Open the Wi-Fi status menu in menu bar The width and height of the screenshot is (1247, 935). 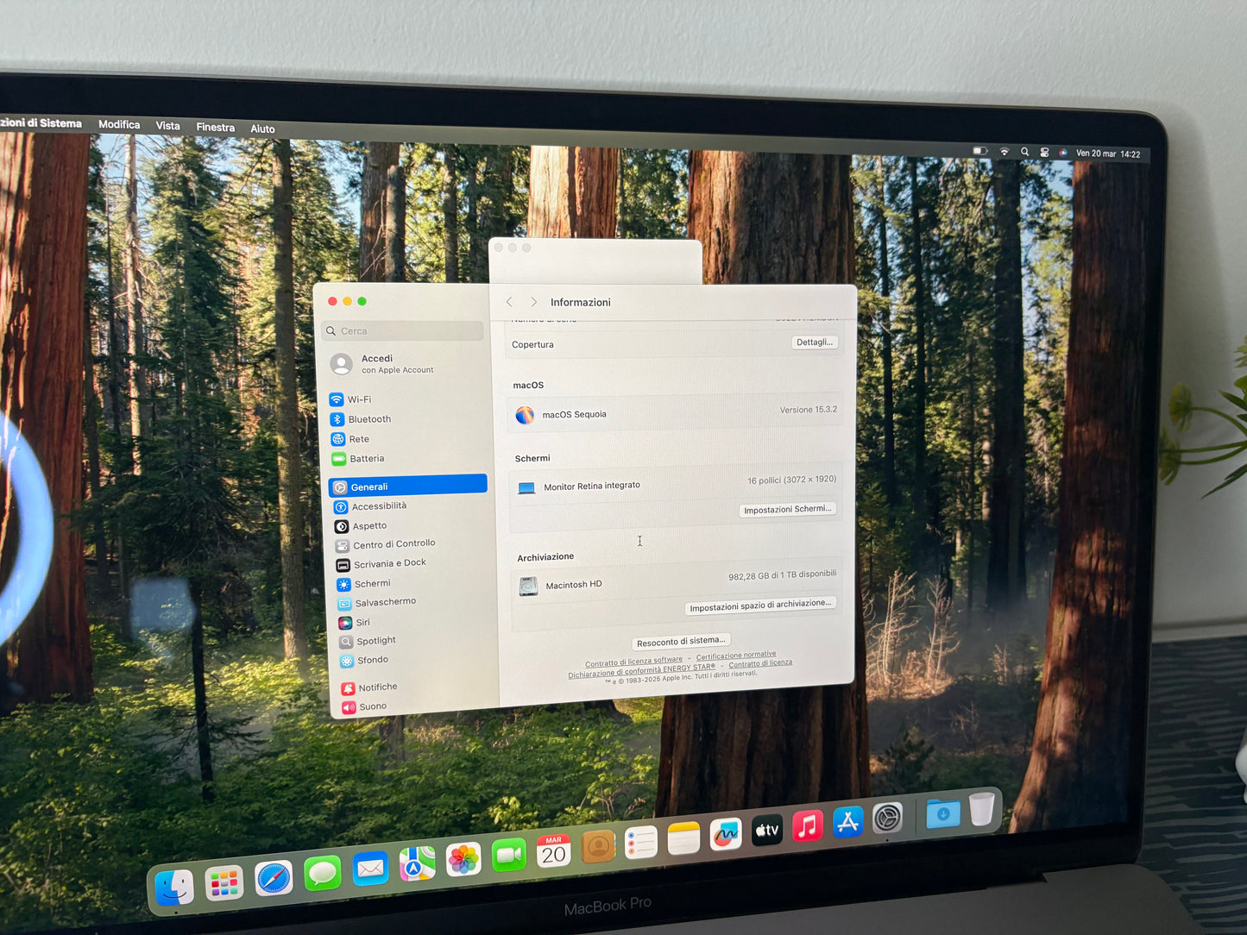(1004, 152)
